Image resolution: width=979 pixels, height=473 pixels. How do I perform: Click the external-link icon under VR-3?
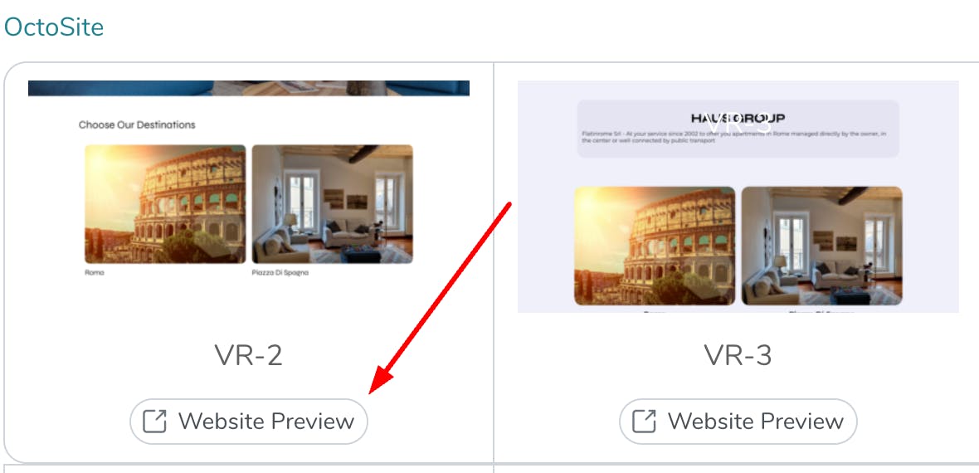(644, 422)
